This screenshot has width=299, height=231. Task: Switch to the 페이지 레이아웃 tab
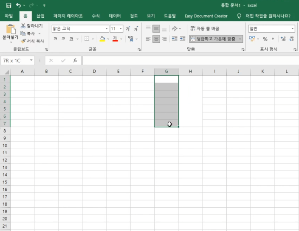click(x=68, y=16)
